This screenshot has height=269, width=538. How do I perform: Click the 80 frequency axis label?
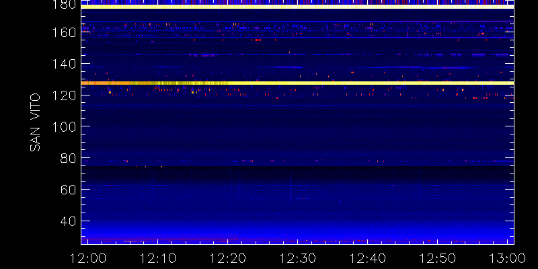(x=68, y=158)
